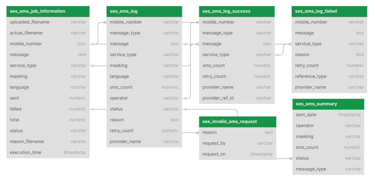This screenshot has height=184, width=375.
Task: Select the ses_sms_job_information table header
Action: [x=48, y=12]
